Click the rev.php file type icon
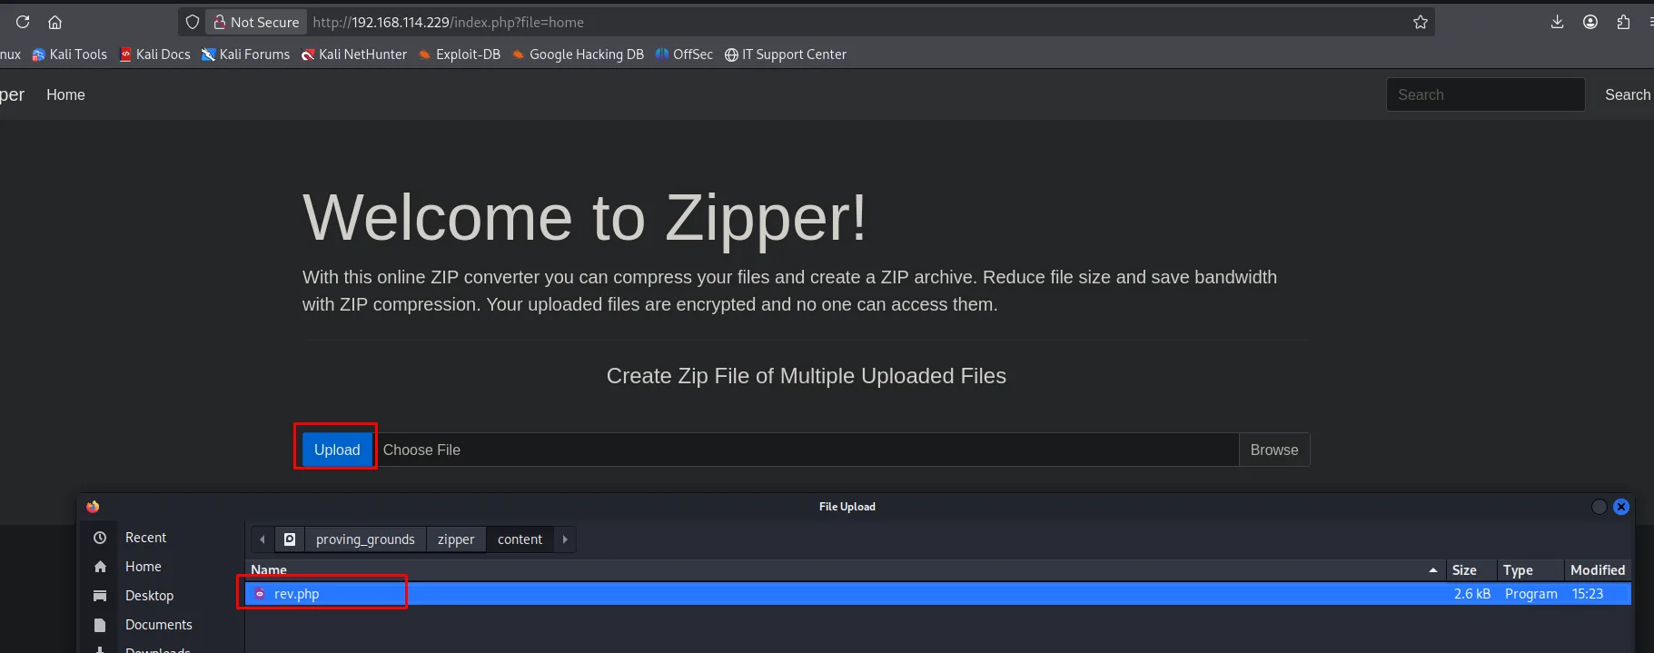 (x=260, y=594)
